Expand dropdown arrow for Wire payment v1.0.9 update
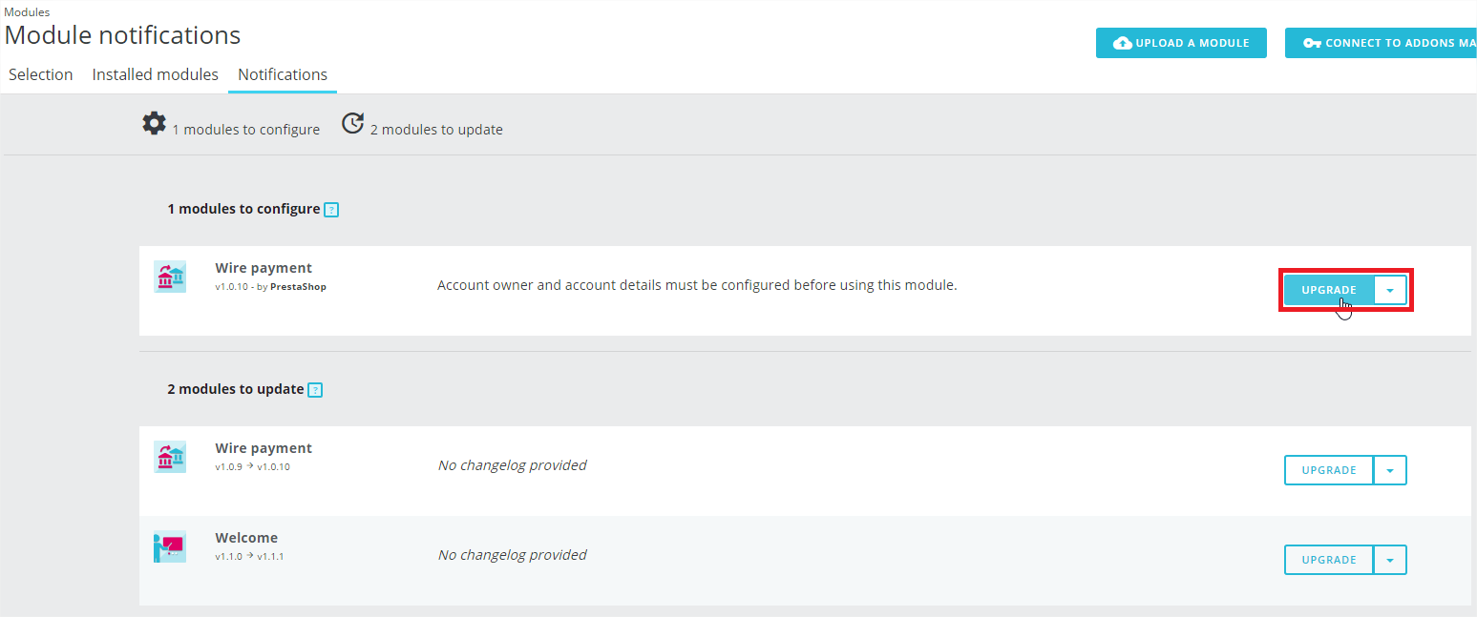The image size is (1477, 617). click(1390, 470)
